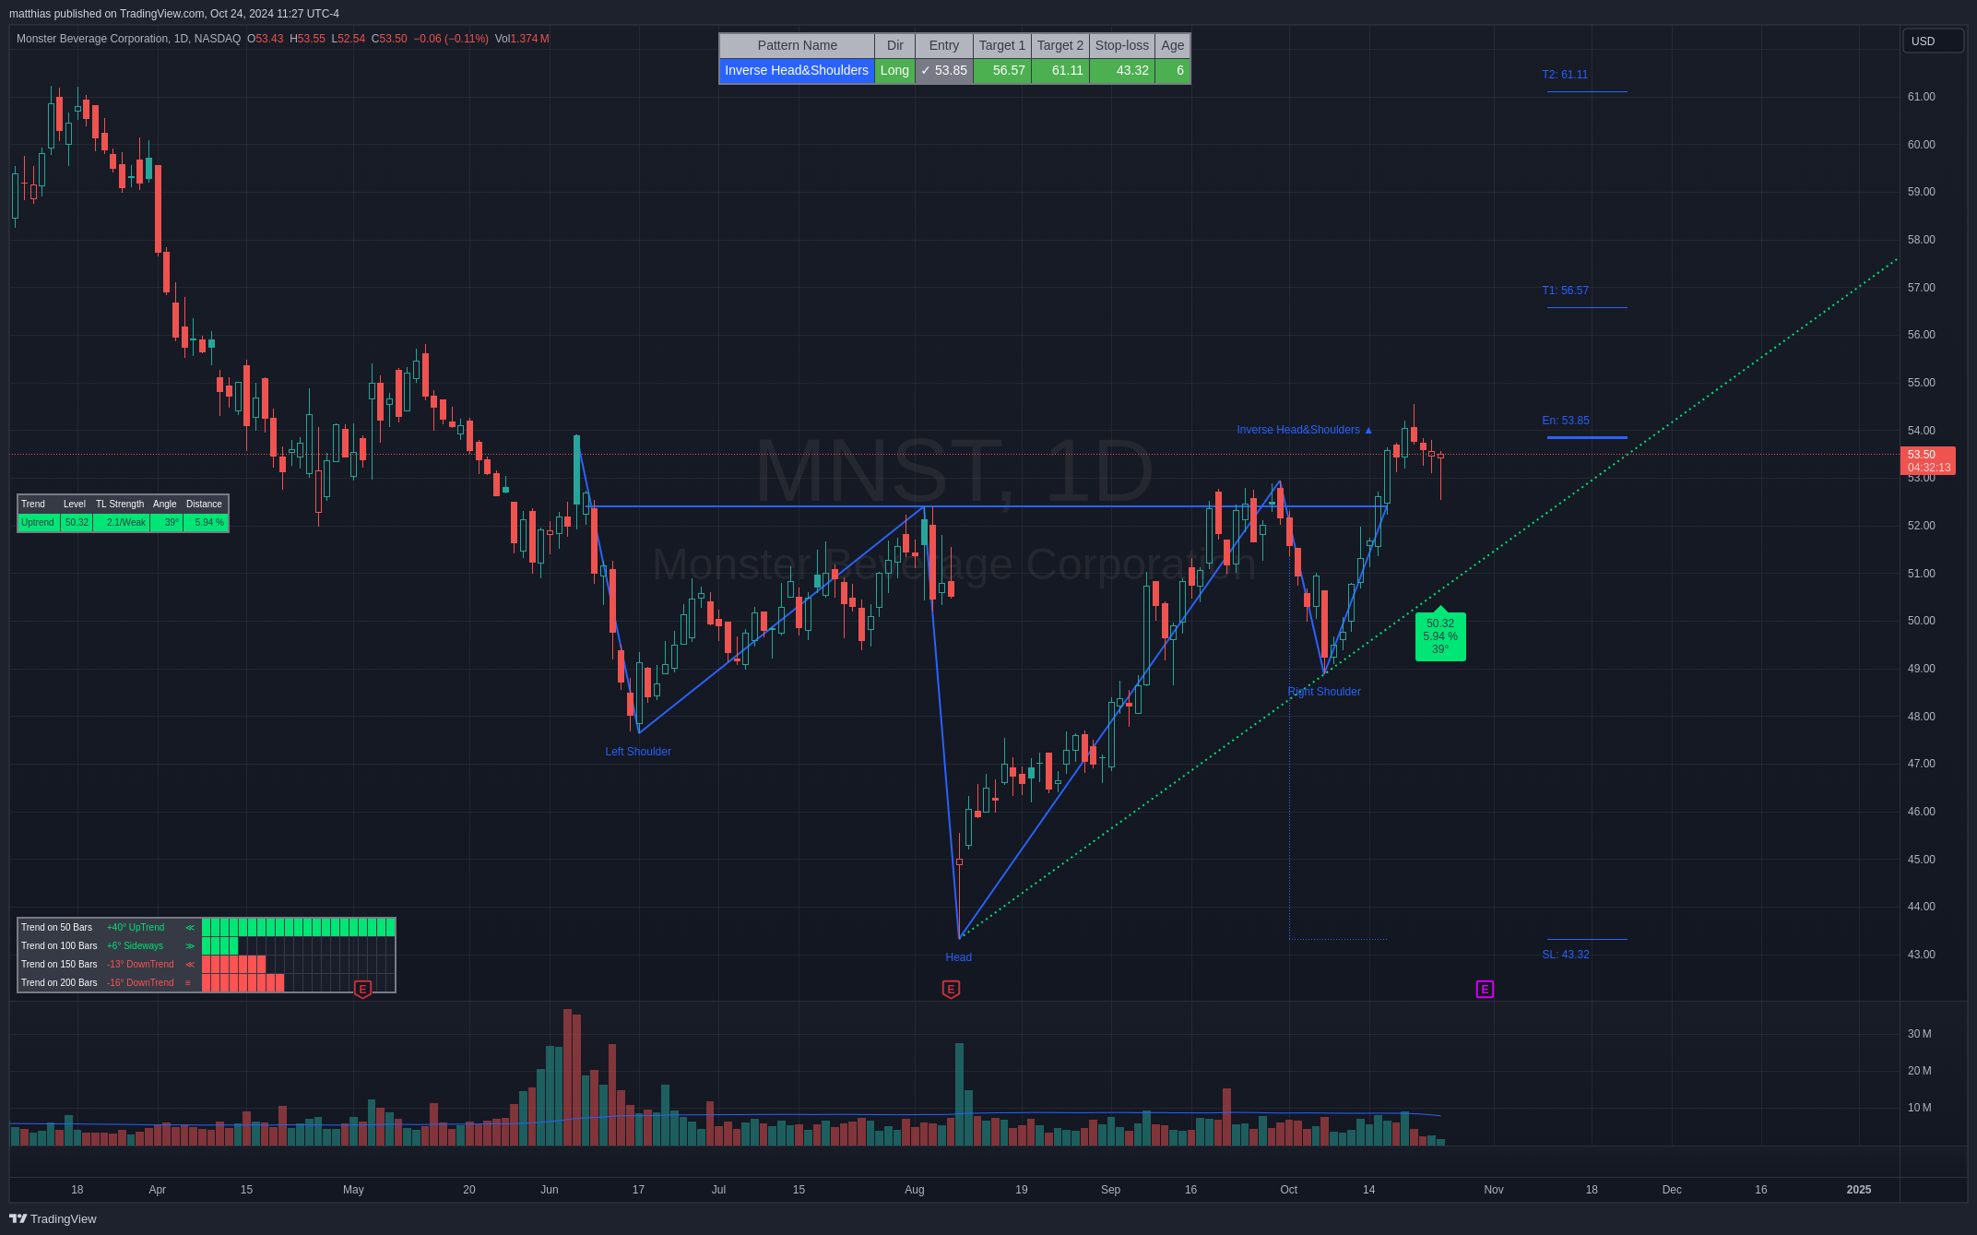The width and height of the screenshot is (1977, 1235).
Task: Click the upcoming purple earnings marker
Action: tap(1485, 989)
